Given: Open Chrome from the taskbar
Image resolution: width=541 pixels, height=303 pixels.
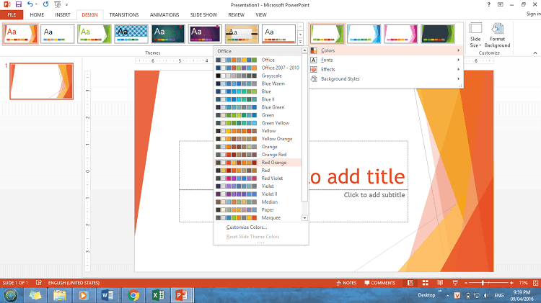Looking at the screenshot, I should 133,295.
